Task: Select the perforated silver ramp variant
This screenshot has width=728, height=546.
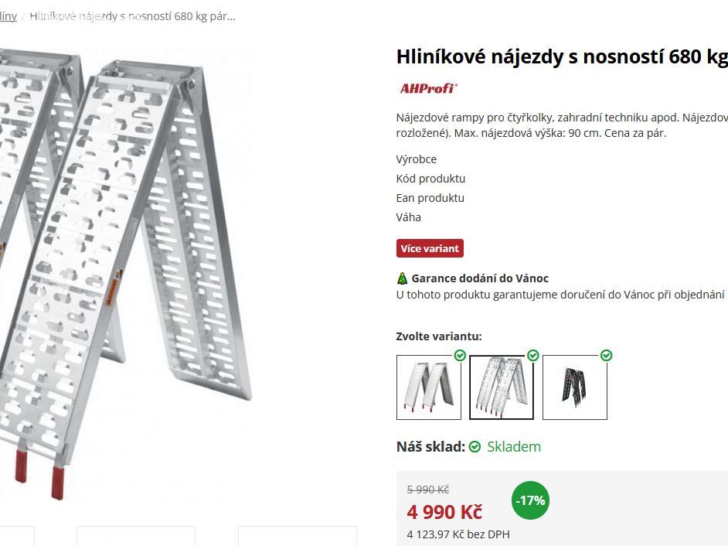Action: tap(502, 387)
